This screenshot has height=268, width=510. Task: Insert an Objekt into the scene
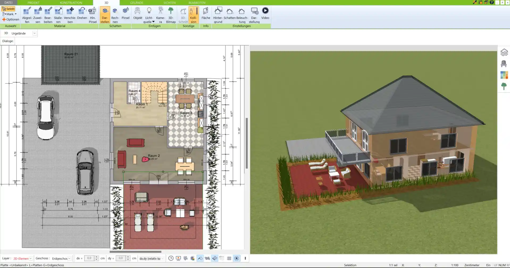click(x=138, y=13)
